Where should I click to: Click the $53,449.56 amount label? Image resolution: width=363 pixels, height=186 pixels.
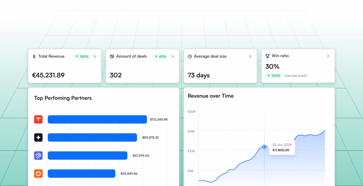pyautogui.click(x=129, y=174)
